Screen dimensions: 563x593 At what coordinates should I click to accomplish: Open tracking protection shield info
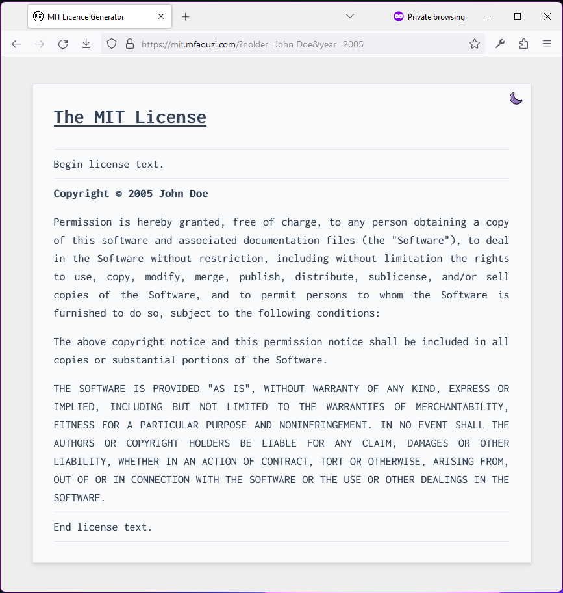click(112, 44)
